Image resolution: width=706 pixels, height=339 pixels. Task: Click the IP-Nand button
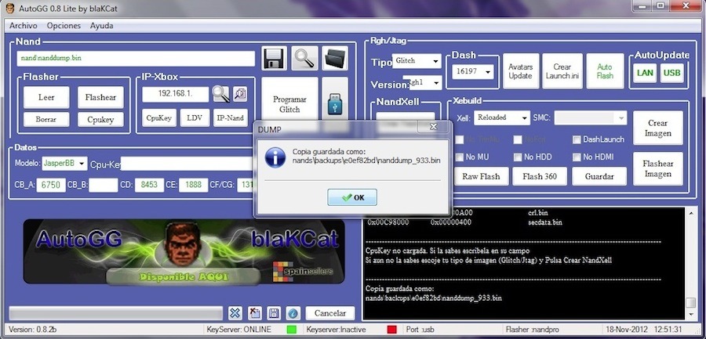[x=231, y=117]
